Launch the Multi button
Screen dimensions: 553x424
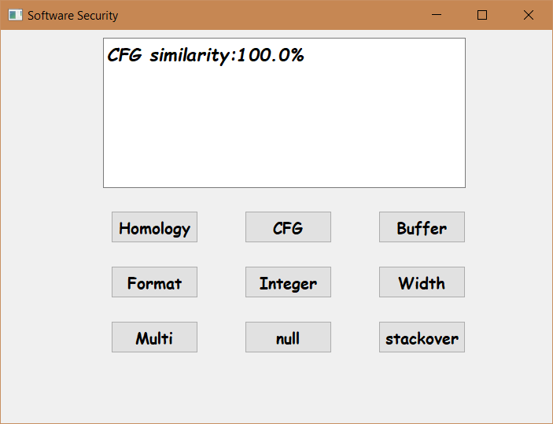point(154,337)
